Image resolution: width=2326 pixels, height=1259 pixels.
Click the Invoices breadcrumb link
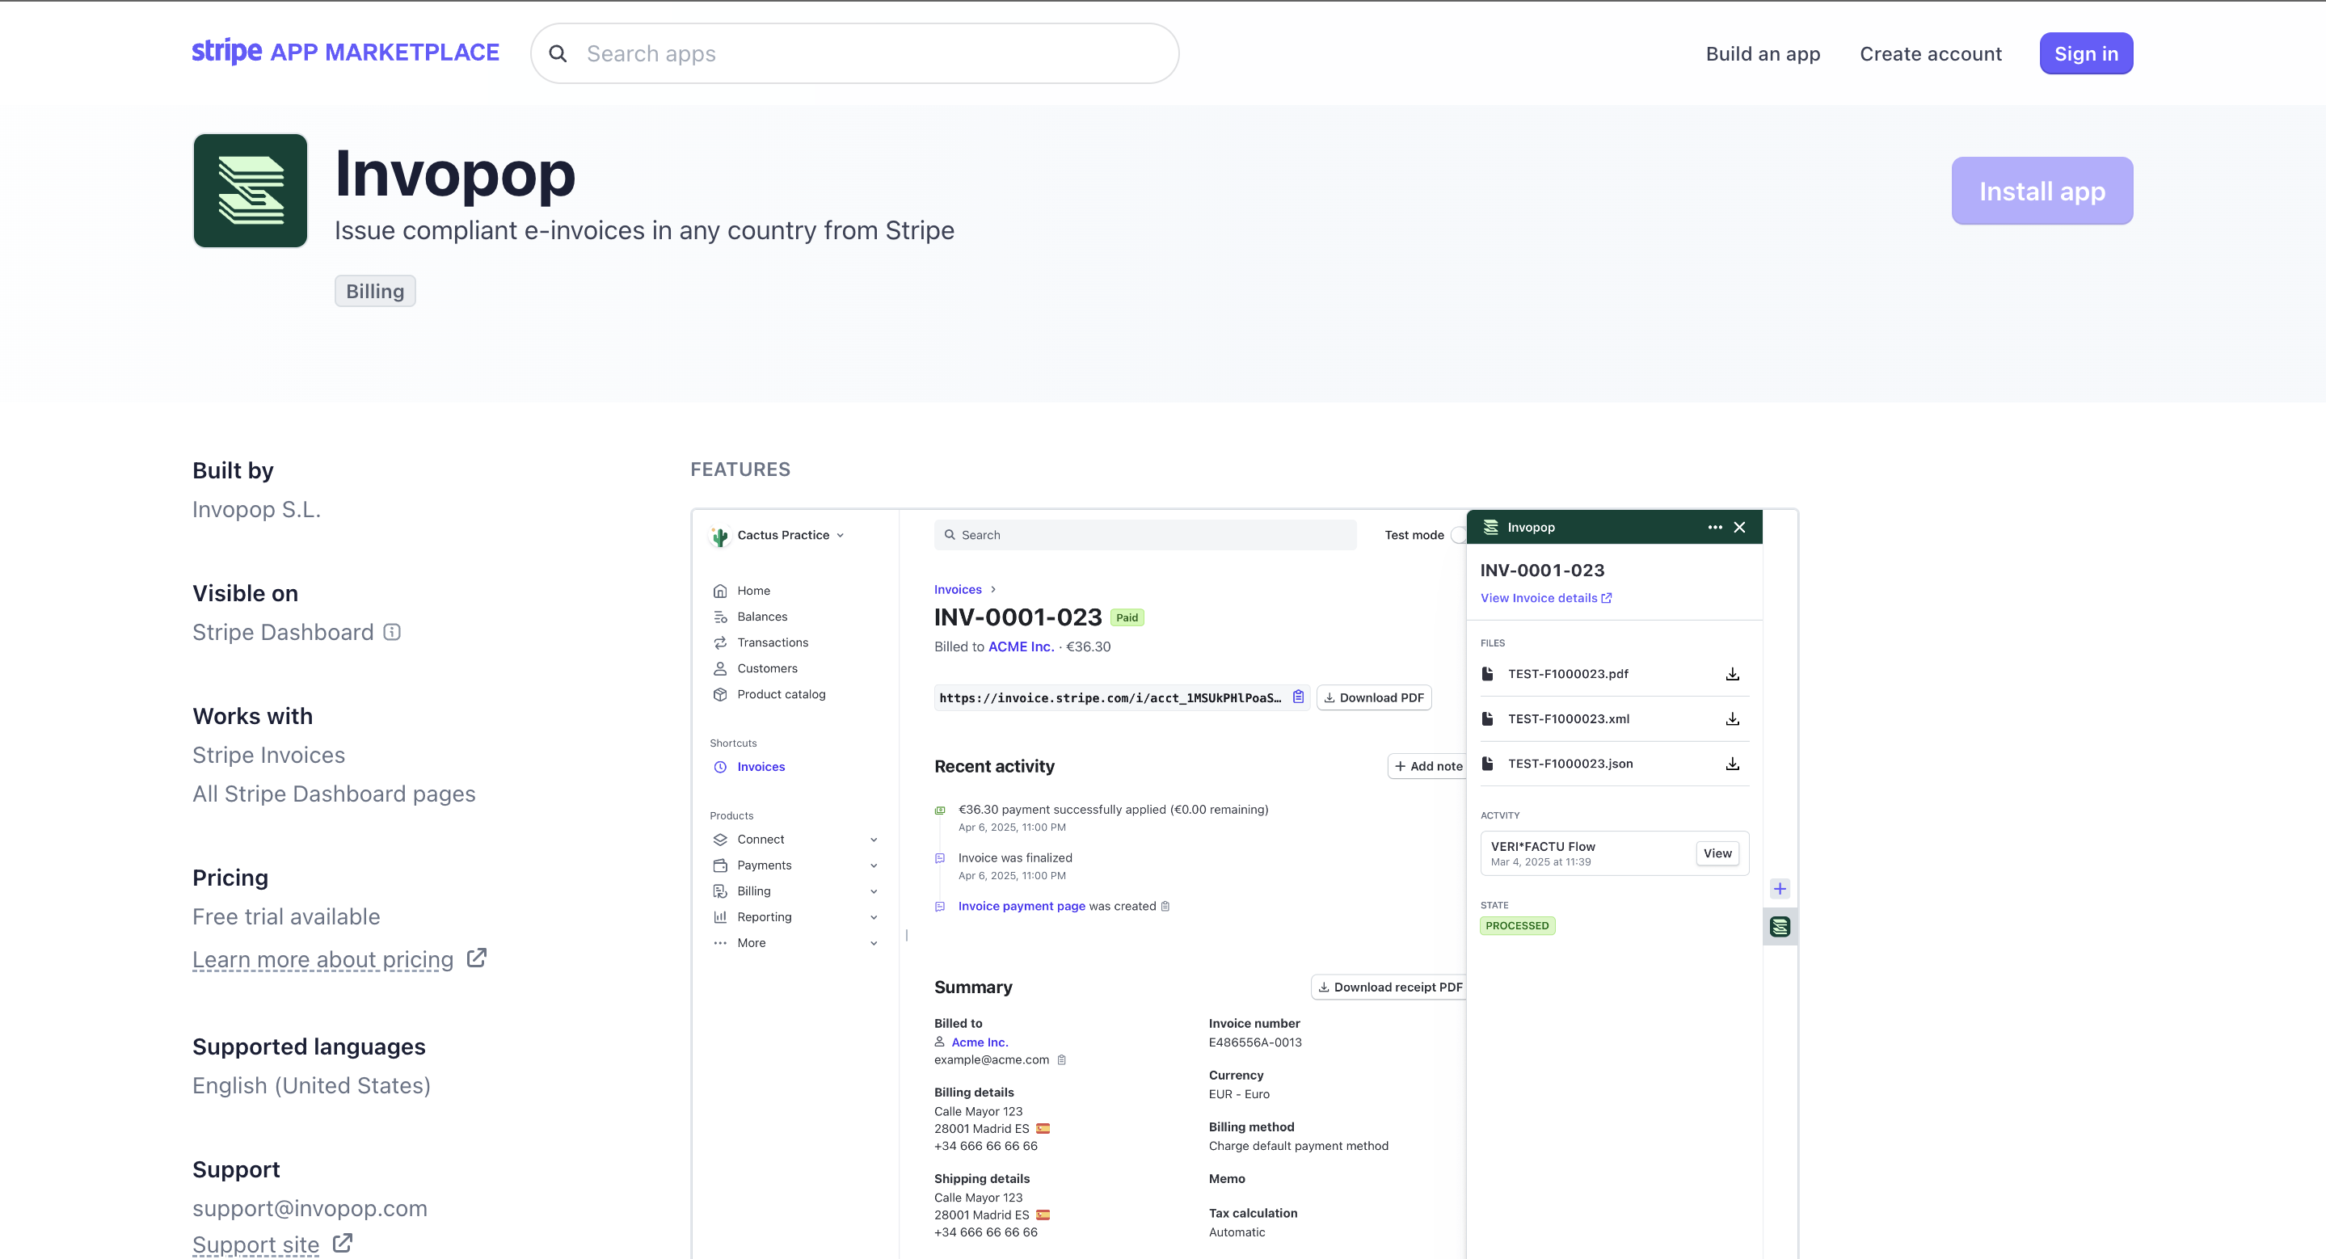click(957, 589)
